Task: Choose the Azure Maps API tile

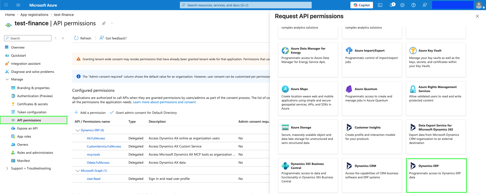Action: point(308,98)
